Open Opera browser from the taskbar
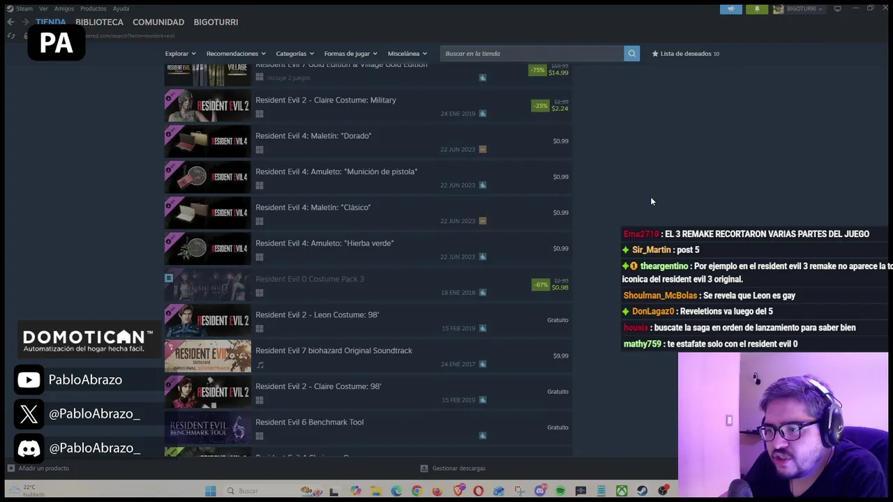This screenshot has width=893, height=502. [x=478, y=491]
